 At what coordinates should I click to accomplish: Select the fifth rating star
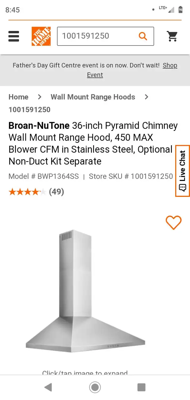[x=43, y=192]
